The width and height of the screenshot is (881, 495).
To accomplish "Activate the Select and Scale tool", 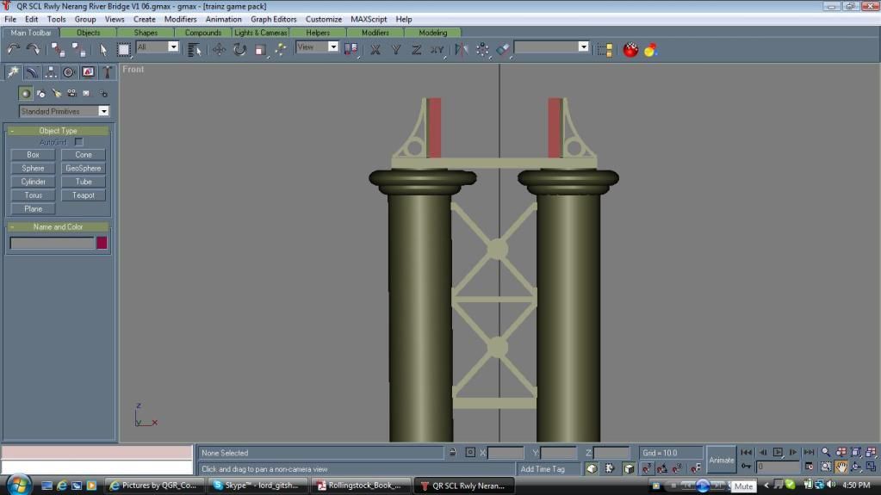I will point(260,49).
